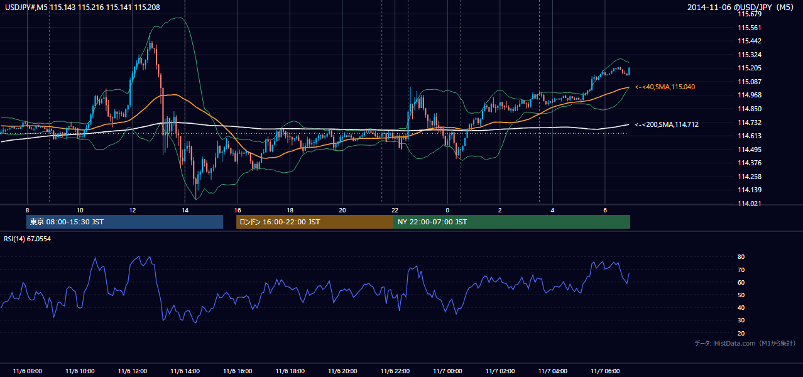
Task: Click price axis value 114.139
Action: (x=750, y=190)
